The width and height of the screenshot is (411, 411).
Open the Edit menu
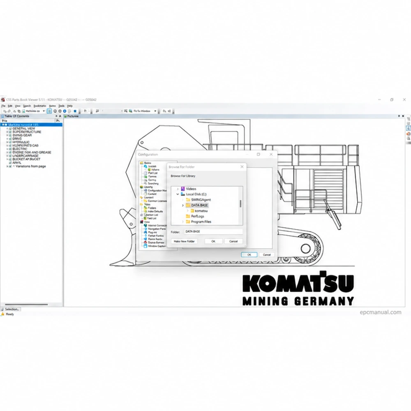click(10, 106)
